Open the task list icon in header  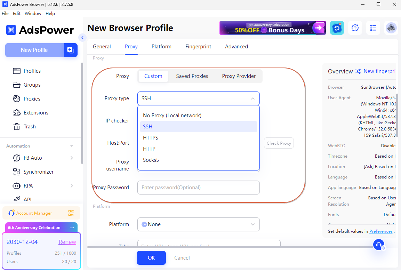click(373, 28)
